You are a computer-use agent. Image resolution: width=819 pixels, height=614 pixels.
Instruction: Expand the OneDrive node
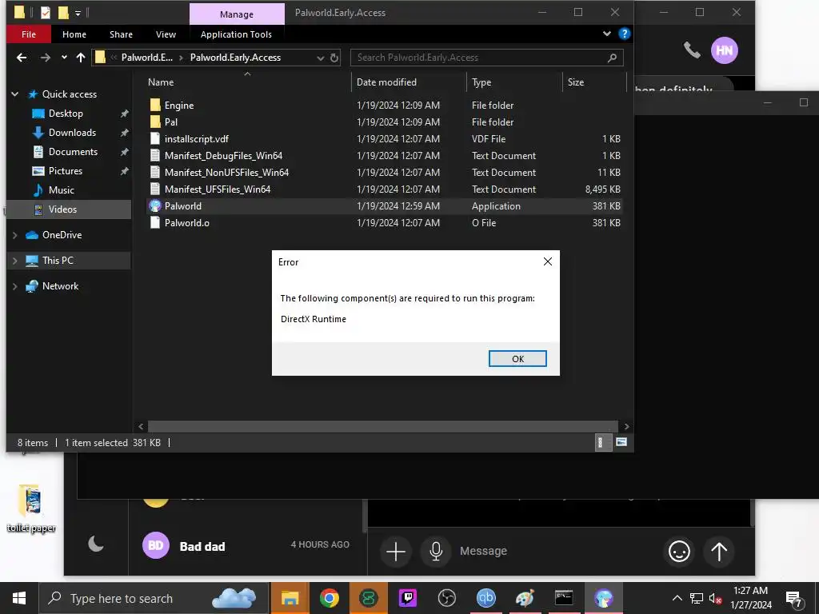15,236
